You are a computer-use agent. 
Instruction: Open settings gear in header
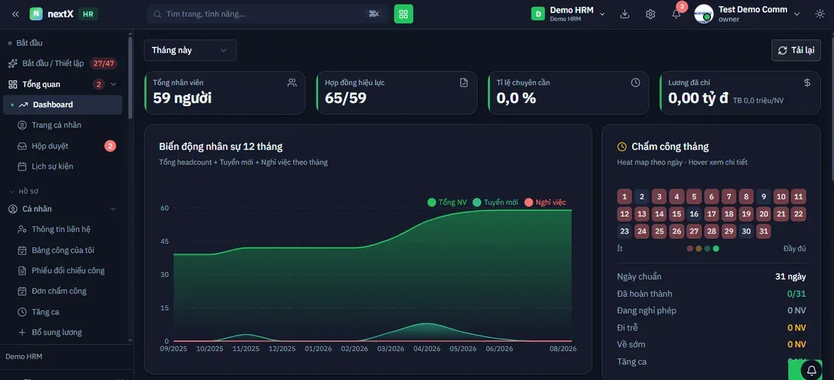tap(650, 14)
